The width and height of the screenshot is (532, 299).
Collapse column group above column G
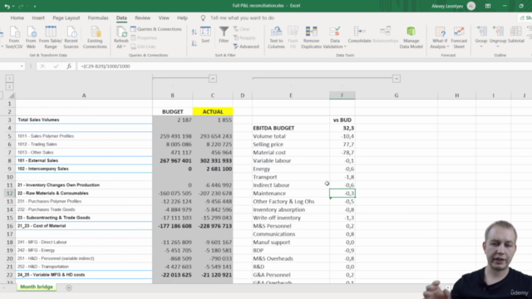tap(397, 79)
